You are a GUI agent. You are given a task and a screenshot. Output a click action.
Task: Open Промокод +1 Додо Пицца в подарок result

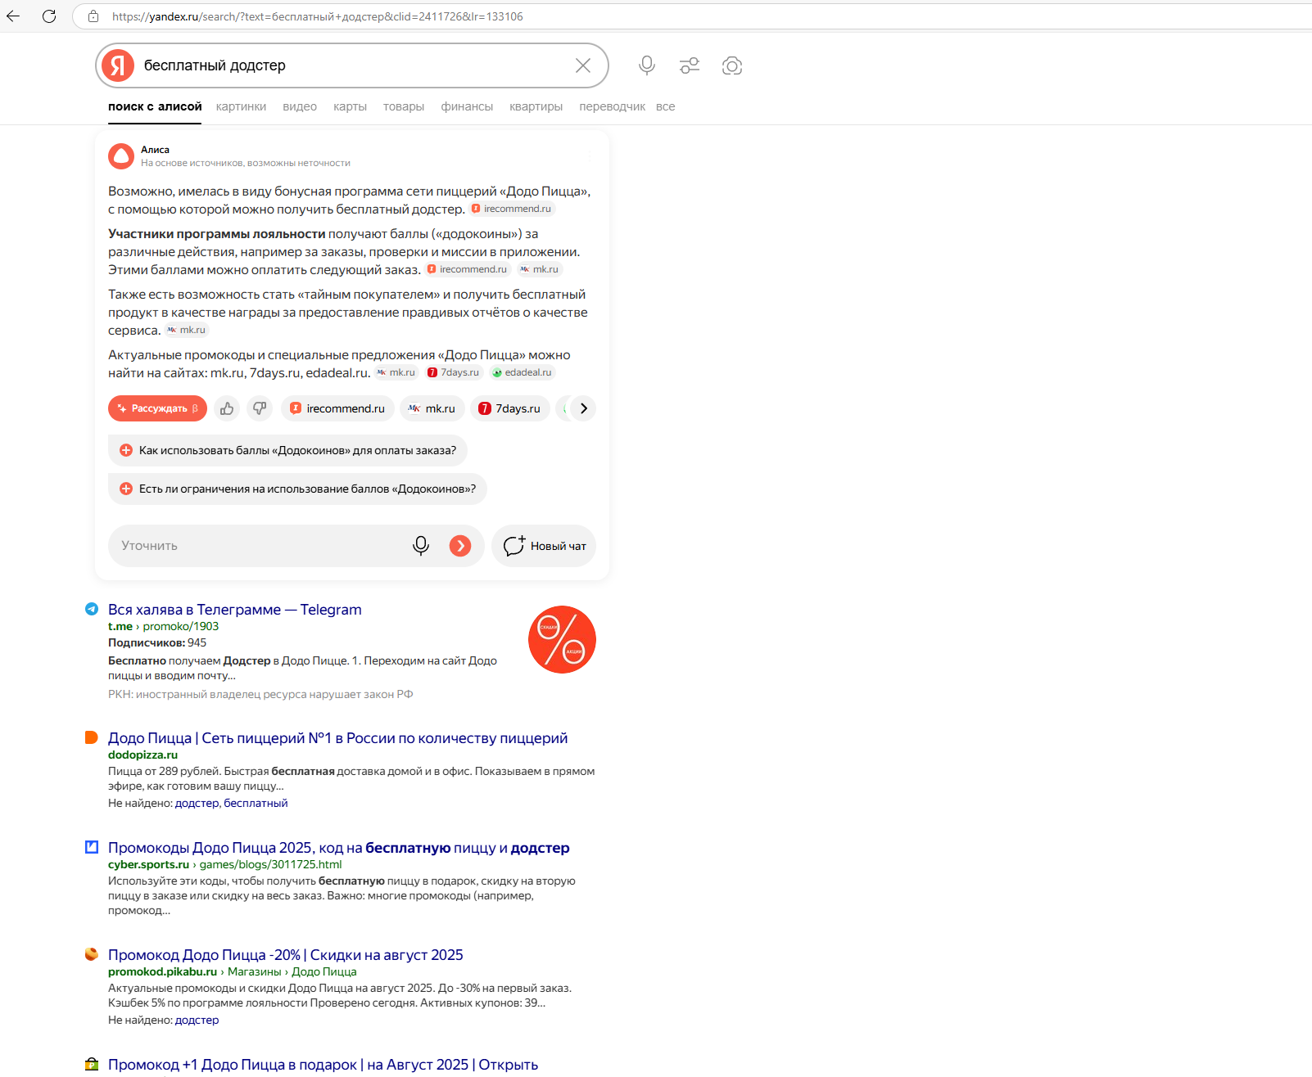pos(323,1065)
